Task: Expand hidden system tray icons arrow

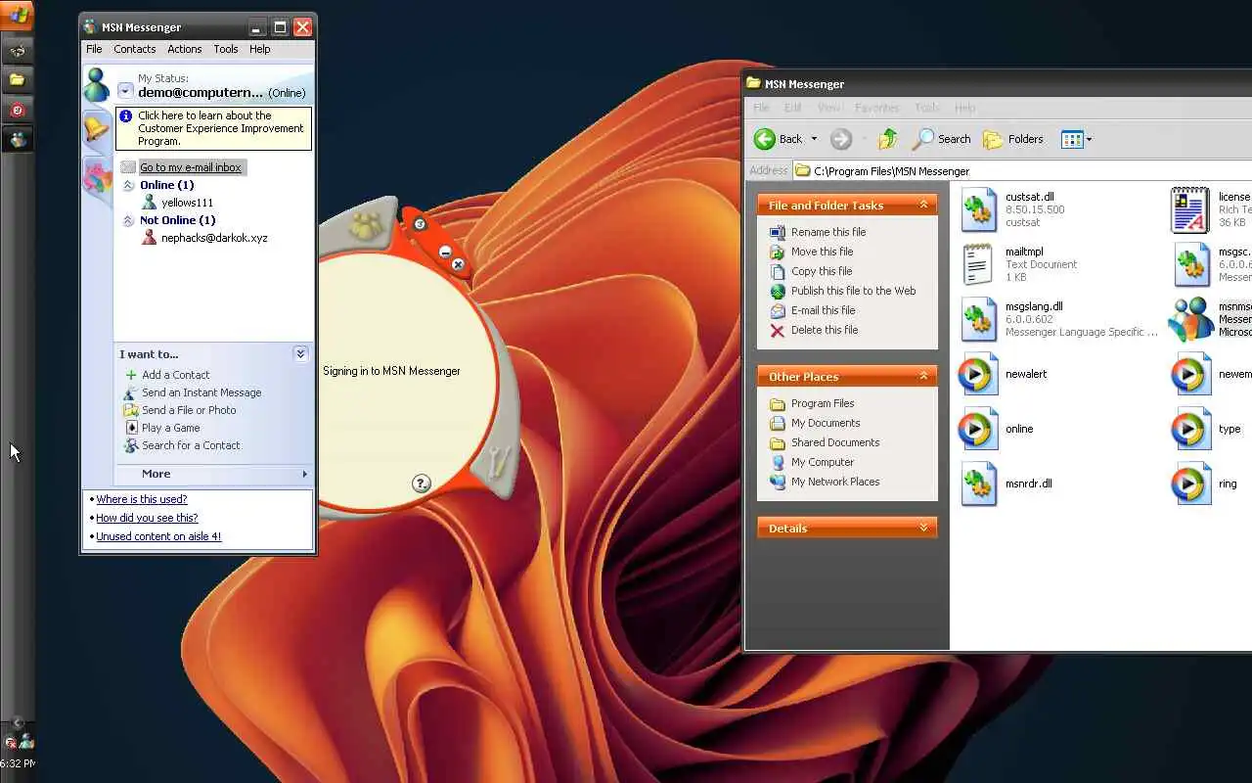Action: (18, 722)
